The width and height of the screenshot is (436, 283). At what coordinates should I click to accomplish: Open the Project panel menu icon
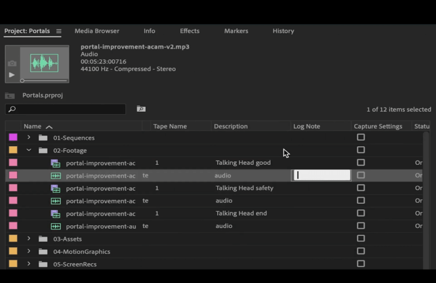59,31
